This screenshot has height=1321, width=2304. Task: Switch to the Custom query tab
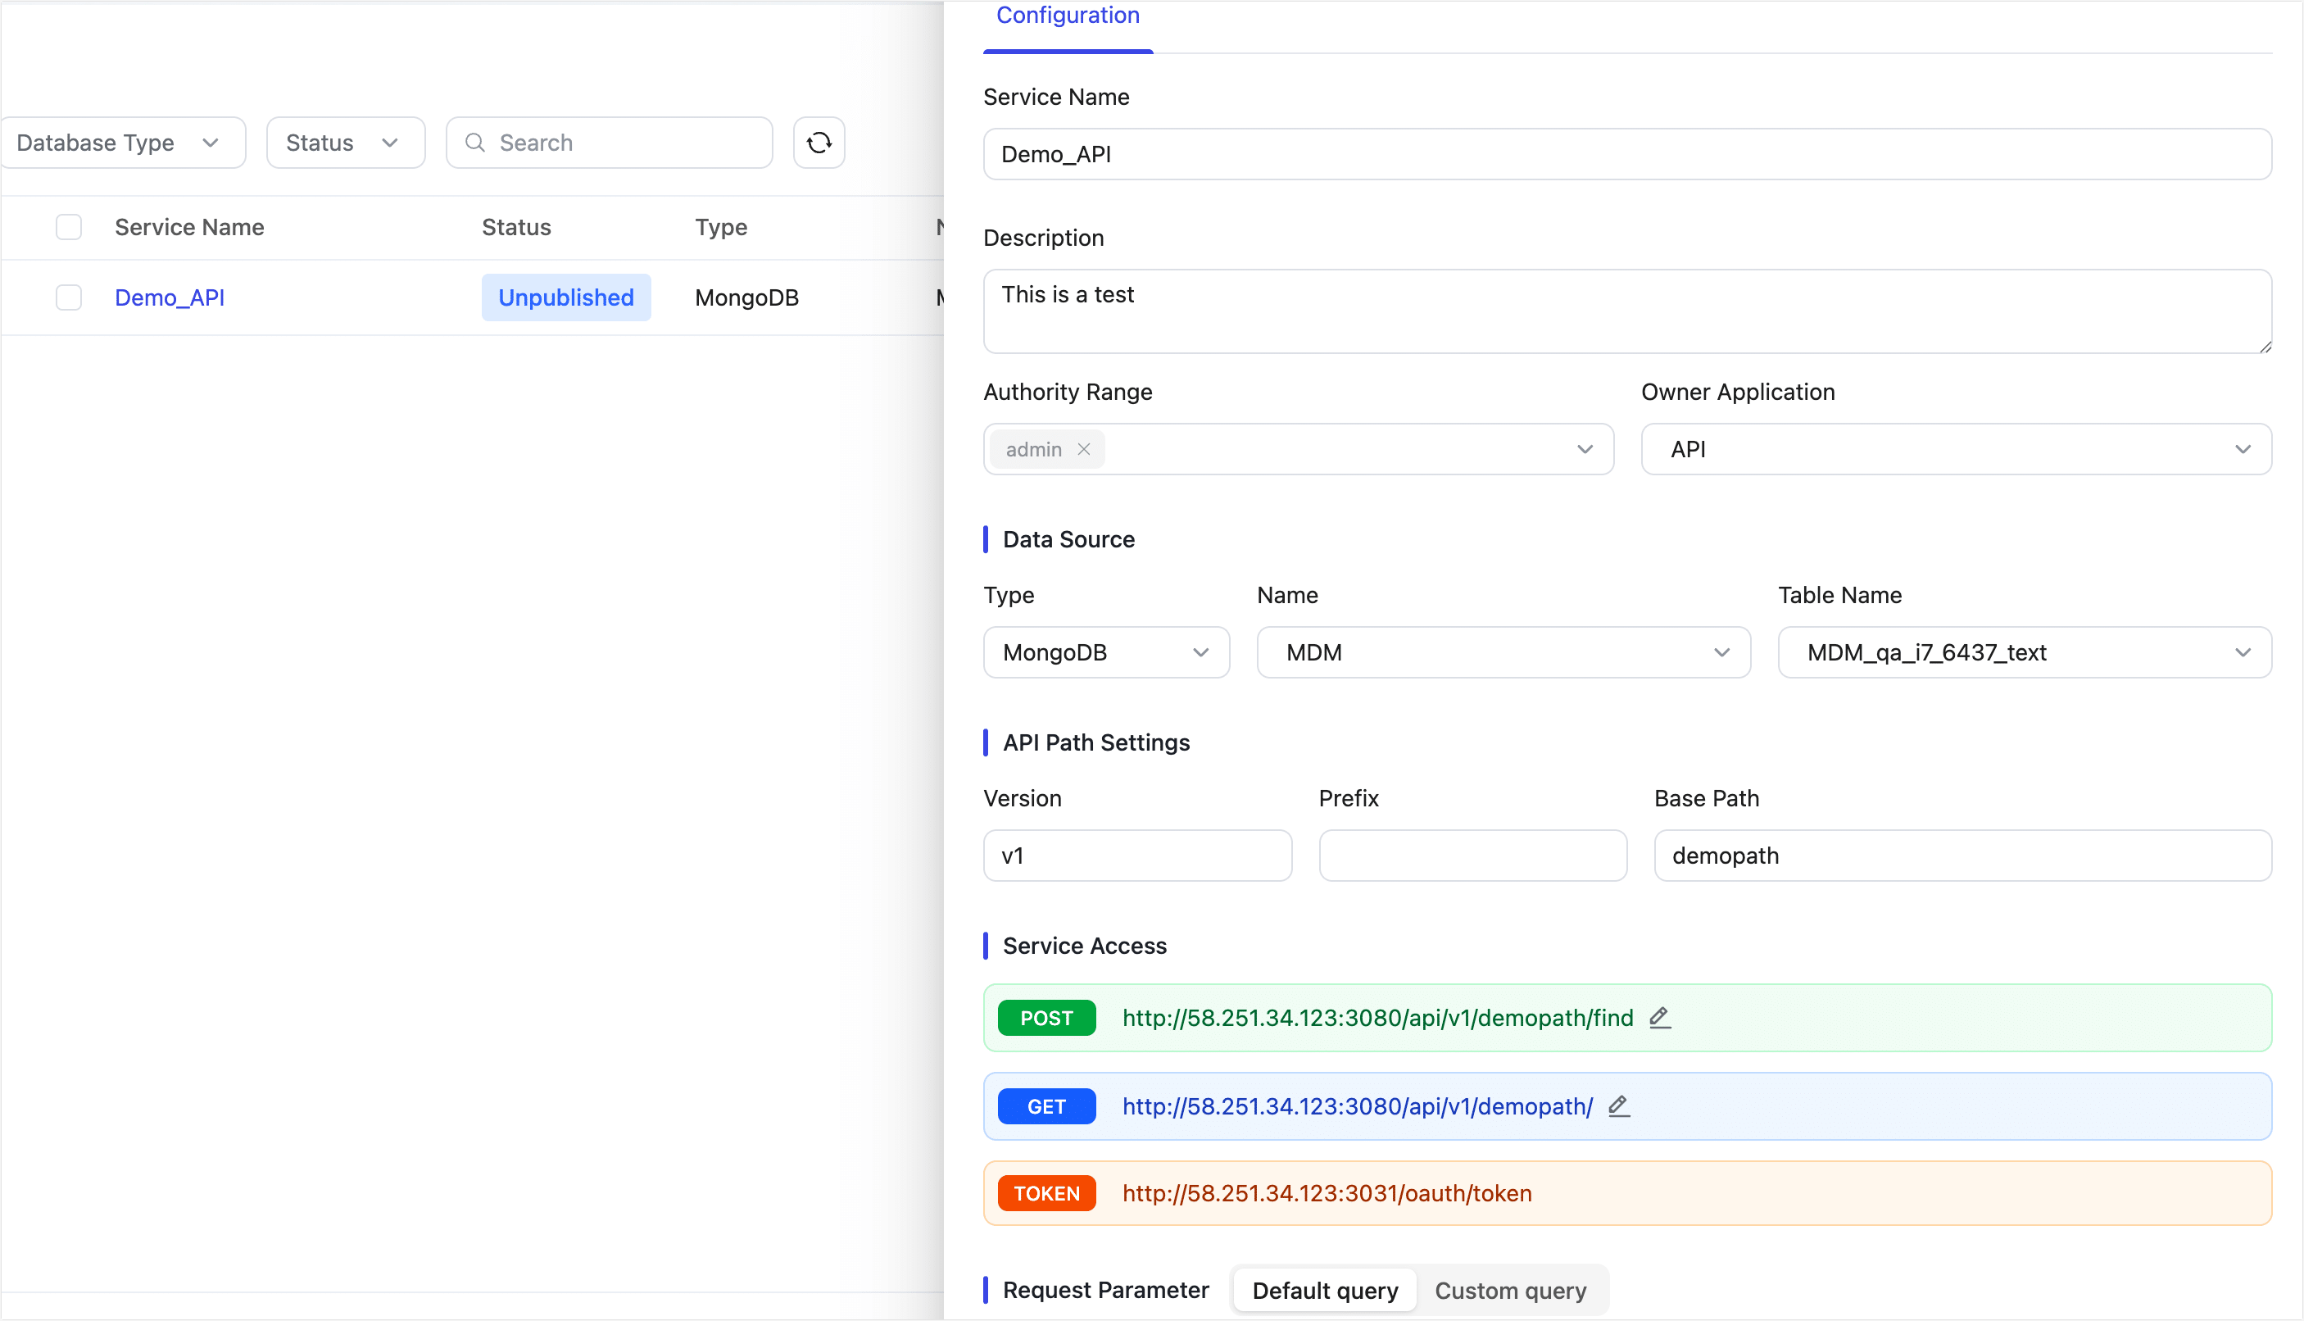pos(1509,1290)
